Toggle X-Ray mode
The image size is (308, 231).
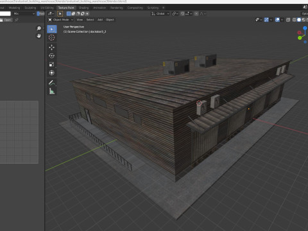[x=288, y=20]
